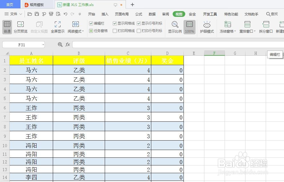Image resolution: width=284 pixels, height=182 pixels.
Task: Switch to 分页预览 page break preview
Action: 20,27
